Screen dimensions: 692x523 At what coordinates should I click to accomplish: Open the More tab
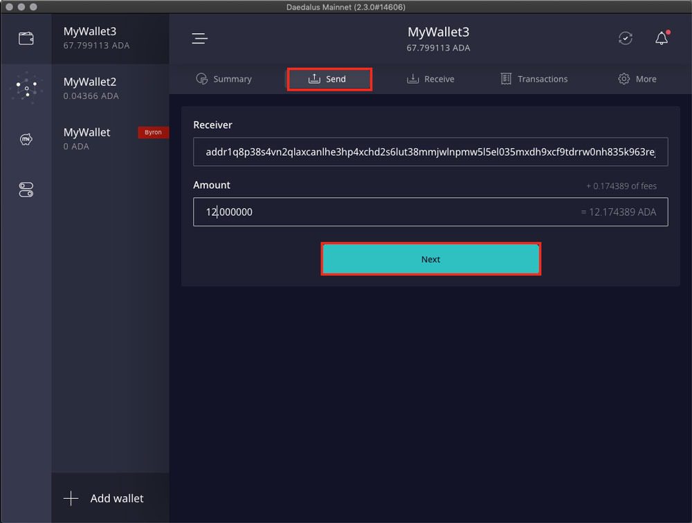(x=637, y=79)
